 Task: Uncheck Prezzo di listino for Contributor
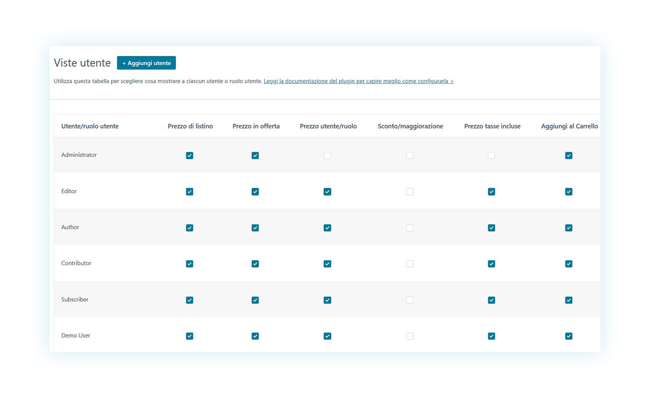189,264
